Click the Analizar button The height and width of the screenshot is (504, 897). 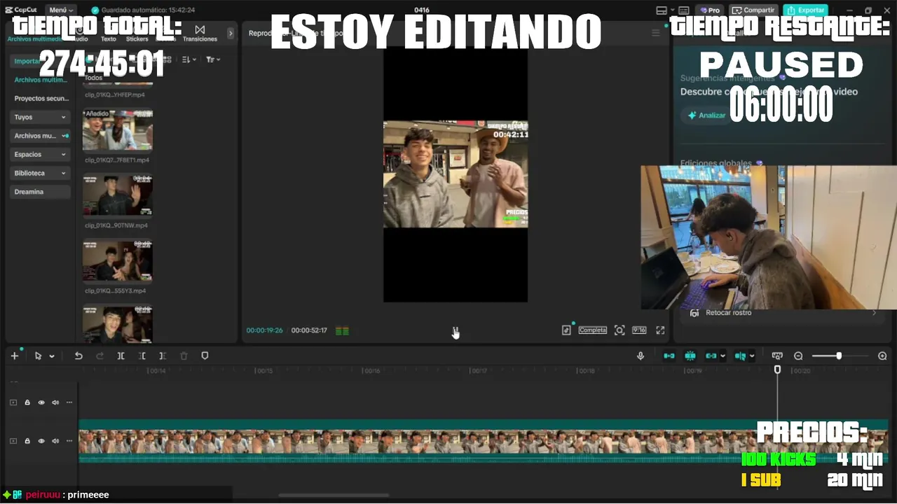706,115
